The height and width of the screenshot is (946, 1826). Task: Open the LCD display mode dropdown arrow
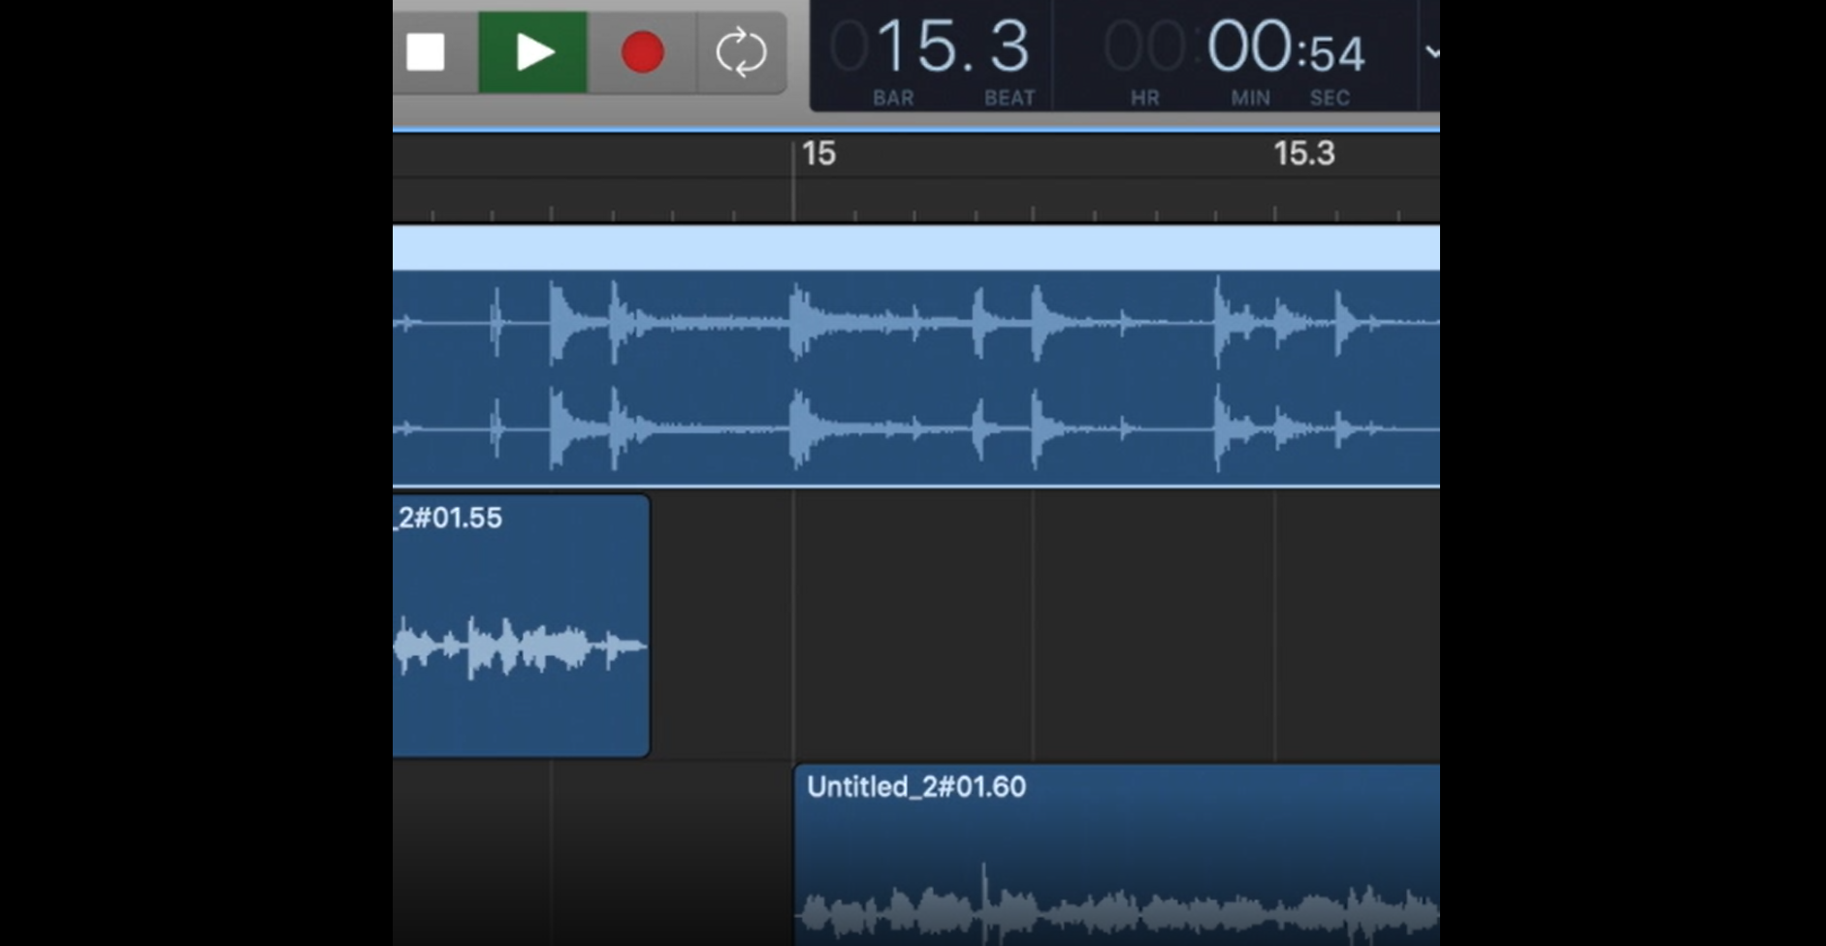click(1431, 52)
